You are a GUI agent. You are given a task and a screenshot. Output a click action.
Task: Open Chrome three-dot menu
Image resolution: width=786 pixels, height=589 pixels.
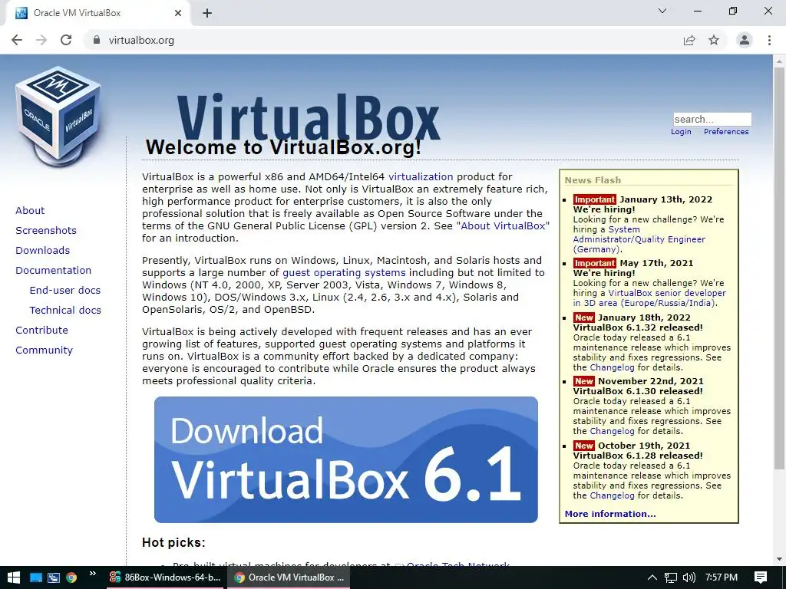[x=769, y=40]
